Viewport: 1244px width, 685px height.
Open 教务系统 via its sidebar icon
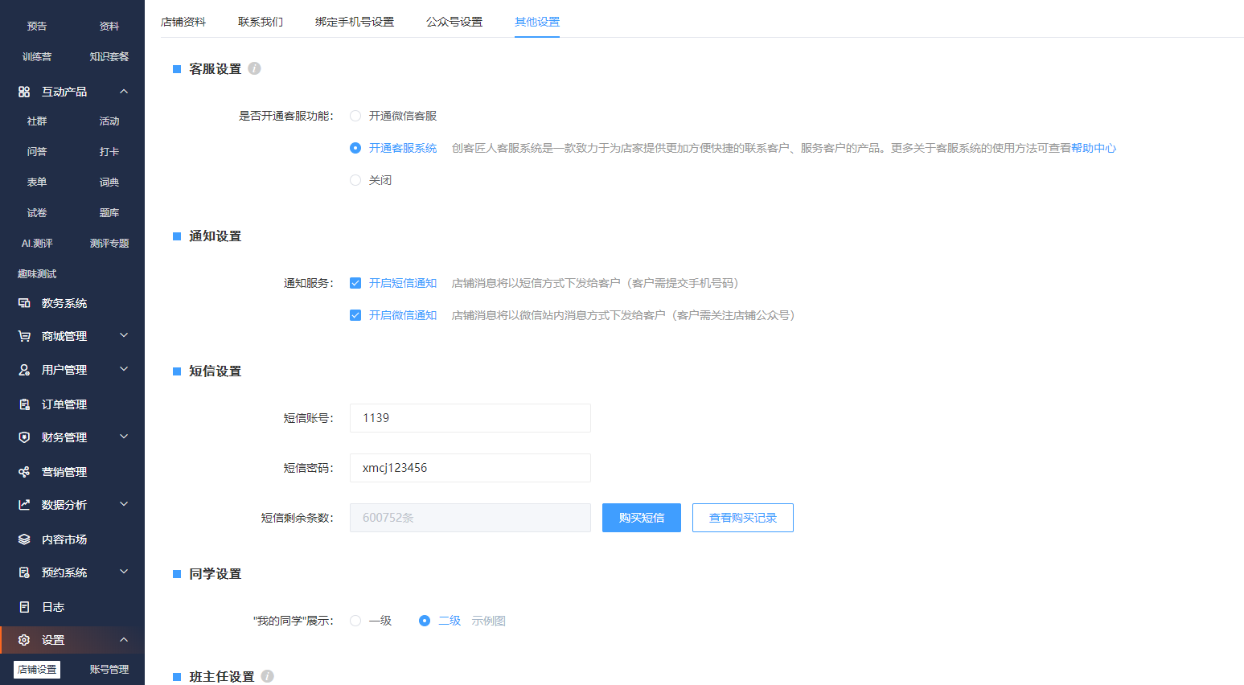[x=24, y=303]
